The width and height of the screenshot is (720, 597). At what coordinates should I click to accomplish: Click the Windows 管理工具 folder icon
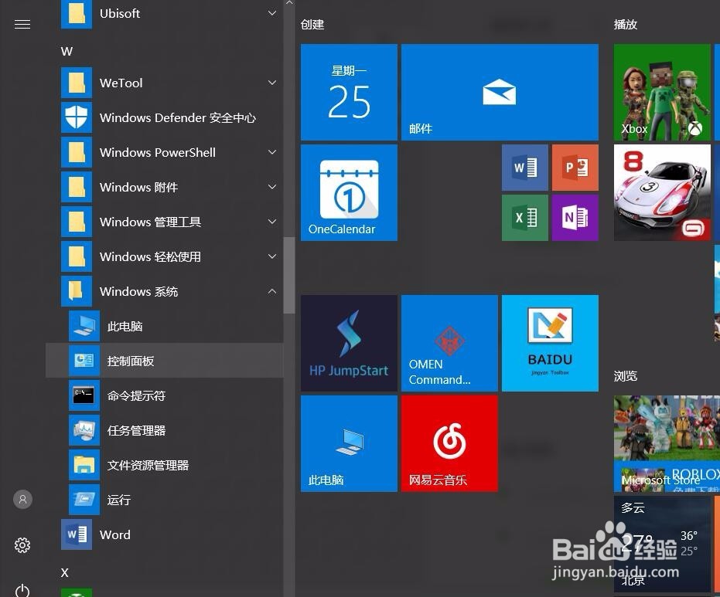click(x=77, y=222)
